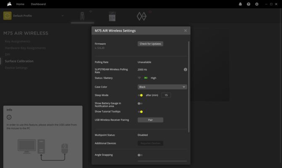Expand the Default Profile selector arrow

pos(63,16)
